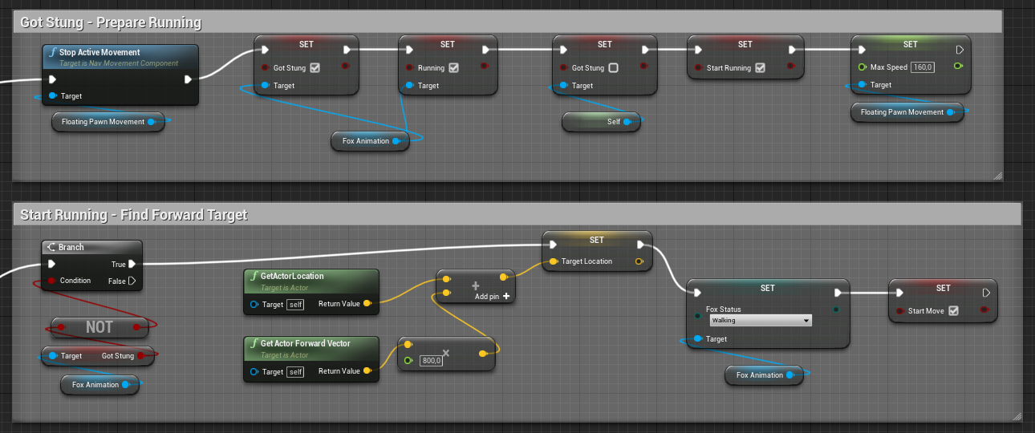Screen dimensions: 1035x433
Task: Uncheck the Running checkbox
Action: click(x=454, y=68)
